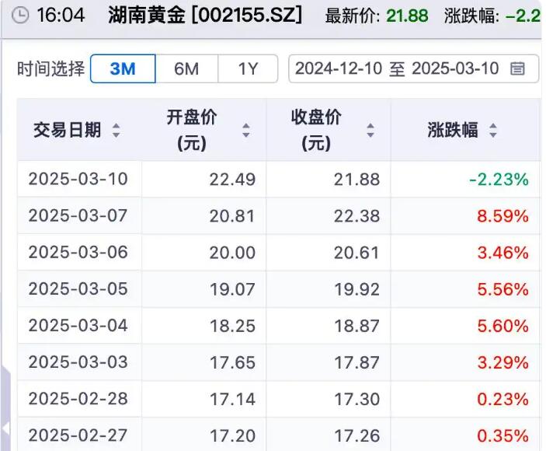This screenshot has width=546, height=451.
Task: Click the 18.25 opening price cell
Action: [x=231, y=326]
